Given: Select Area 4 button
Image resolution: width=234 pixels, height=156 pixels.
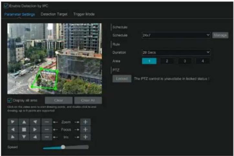Looking at the screenshot, I should point(203,61).
